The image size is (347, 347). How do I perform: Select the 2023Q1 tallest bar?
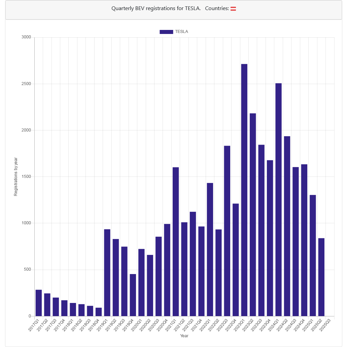point(244,190)
